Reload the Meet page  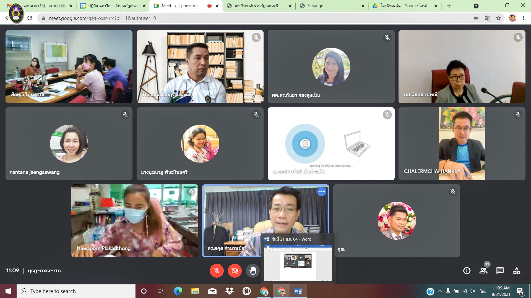(x=30, y=18)
